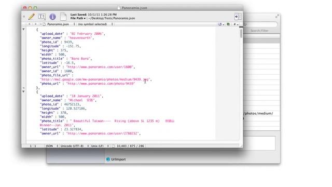Open the Panoramio.json document popup in navigation bar
The height and width of the screenshot is (187, 332).
tap(59, 24)
